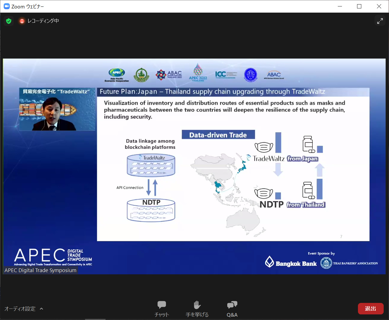Viewport: 389px width, 320px height.
Task: Click the NDTP blockchain cylinder icon
Action: click(x=151, y=210)
